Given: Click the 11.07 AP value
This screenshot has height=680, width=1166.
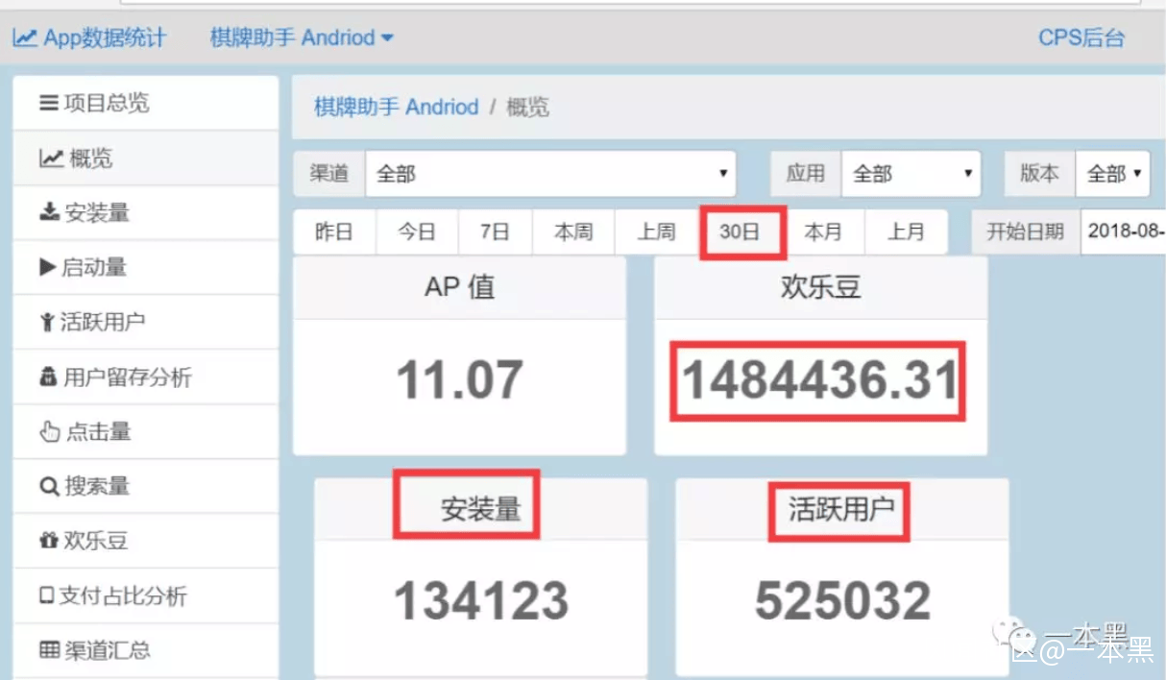Looking at the screenshot, I should (459, 379).
